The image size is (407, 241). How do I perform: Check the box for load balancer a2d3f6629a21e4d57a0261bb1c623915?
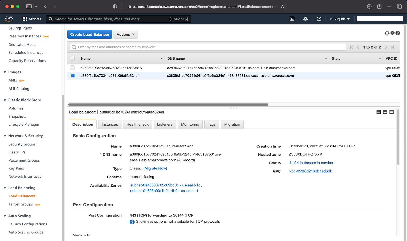pyautogui.click(x=72, y=68)
